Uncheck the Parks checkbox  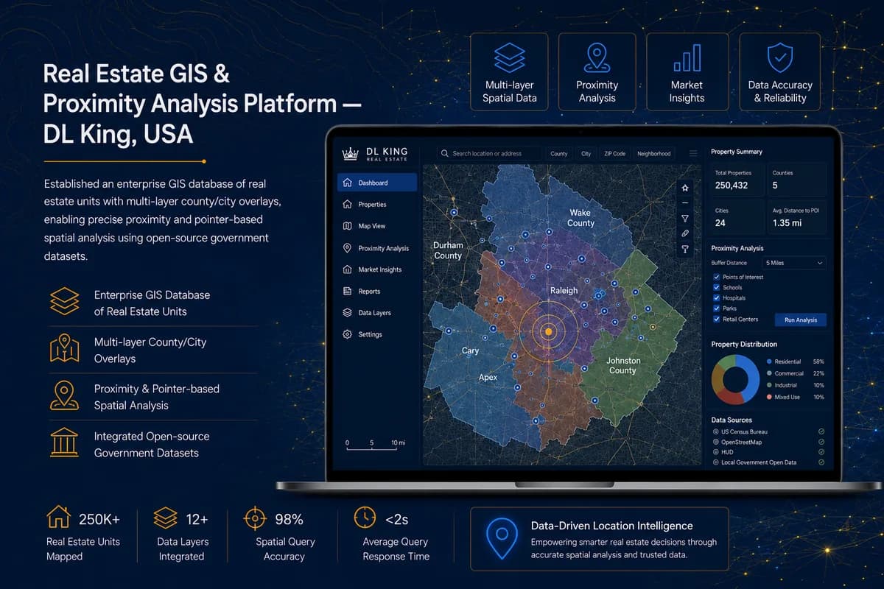pyautogui.click(x=717, y=308)
